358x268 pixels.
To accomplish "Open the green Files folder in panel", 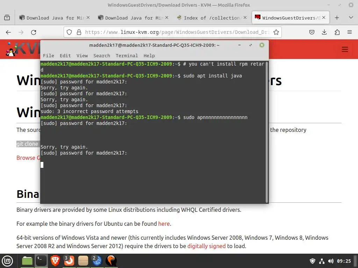I will 27,261.
